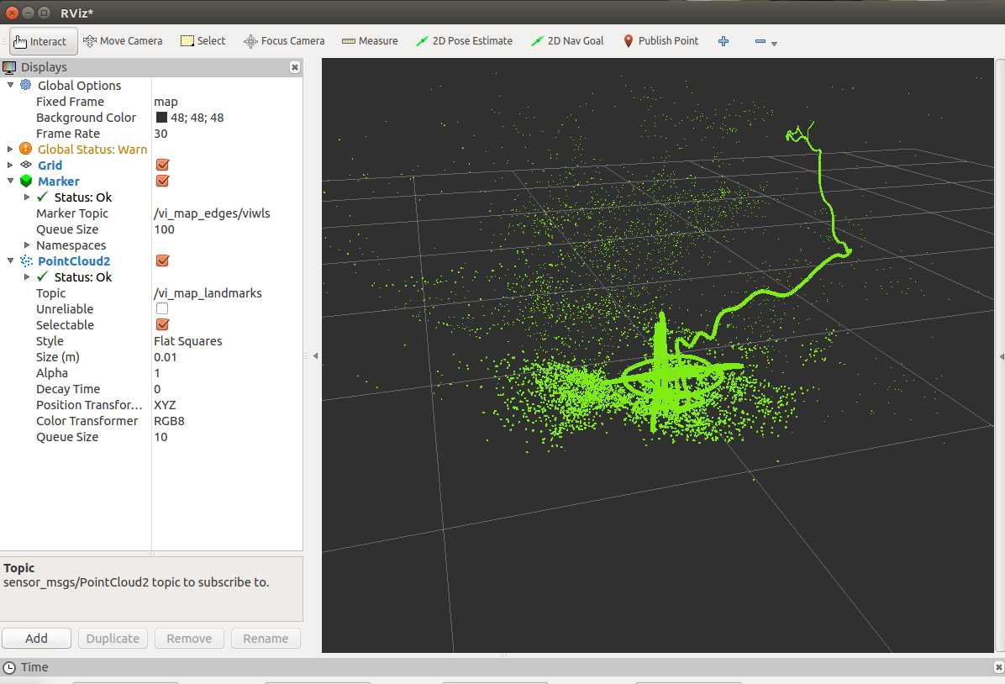Expand the Global Status: Warn item

9,149
